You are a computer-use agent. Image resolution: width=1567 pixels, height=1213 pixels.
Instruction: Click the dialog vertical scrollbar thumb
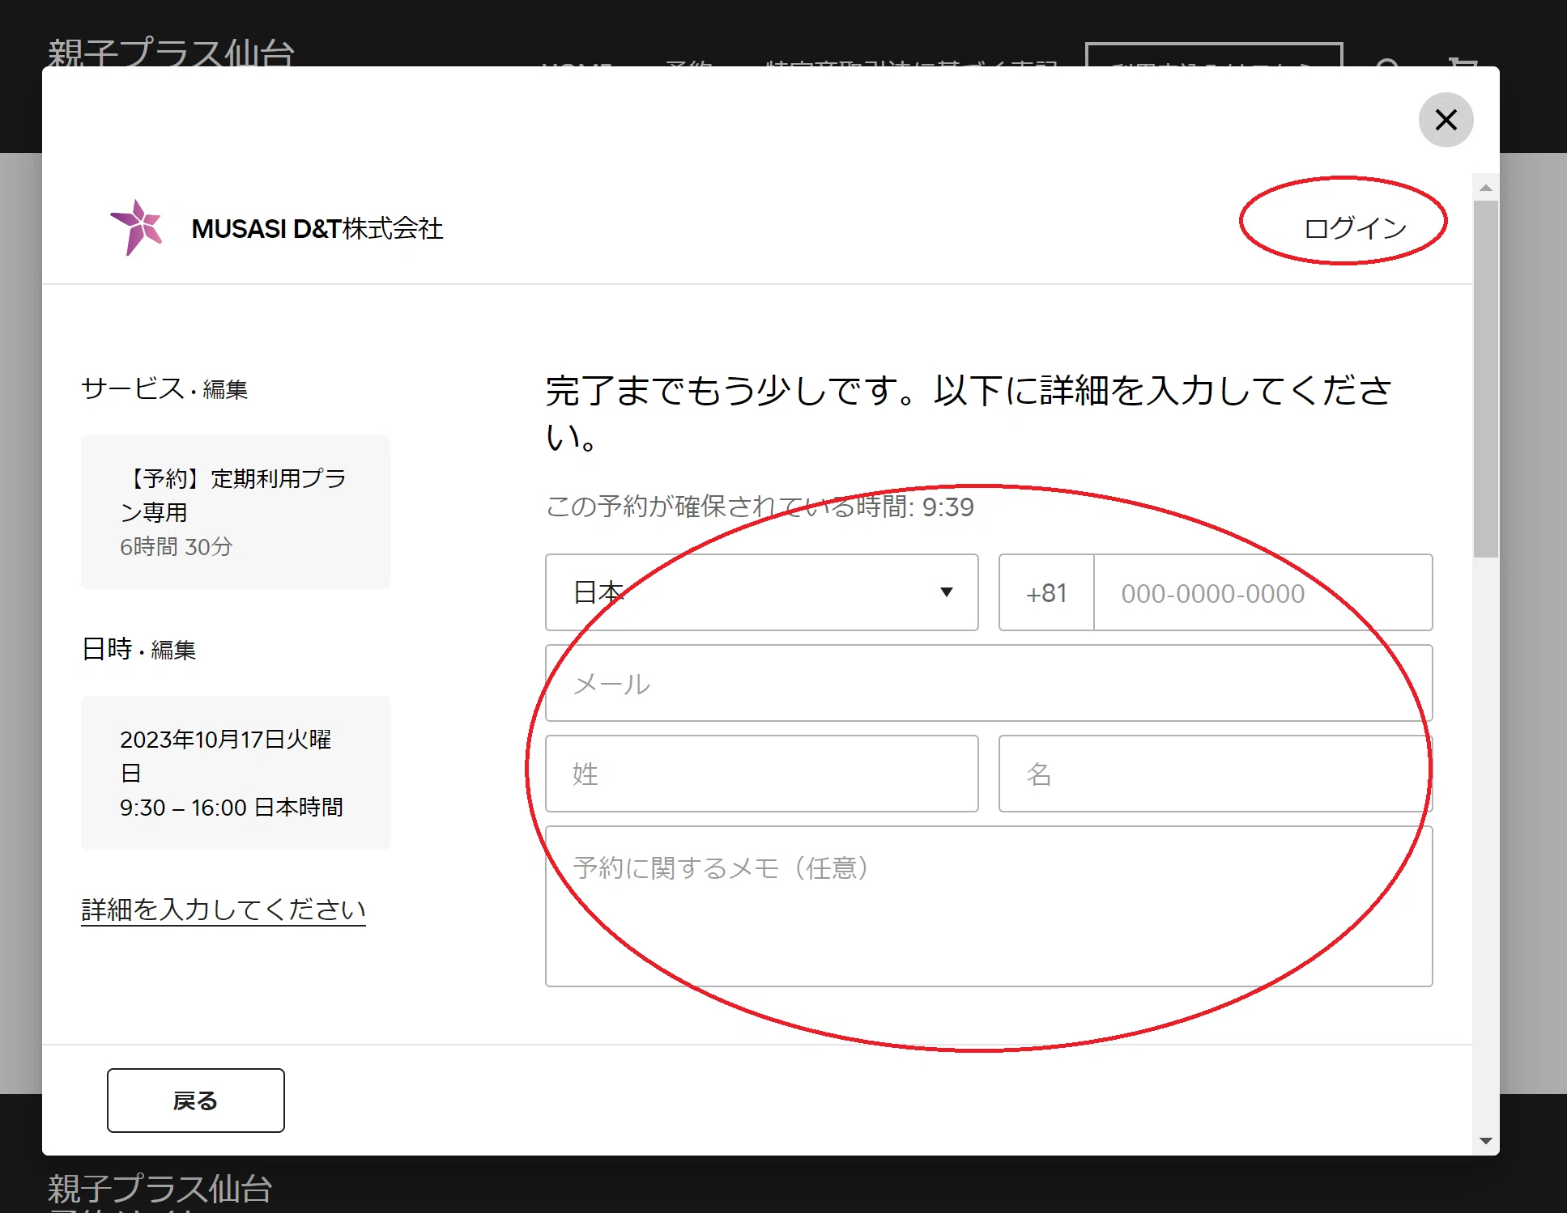tap(1485, 379)
